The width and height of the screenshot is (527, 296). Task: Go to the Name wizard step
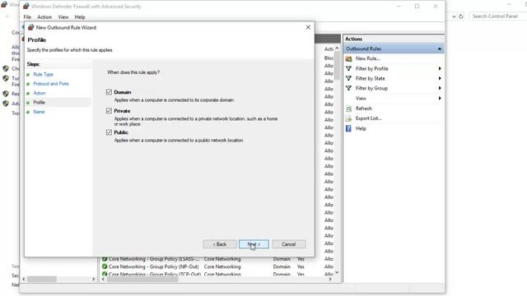tap(39, 112)
